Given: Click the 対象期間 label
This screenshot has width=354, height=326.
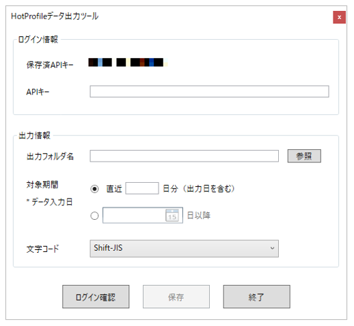Looking at the screenshot, I should point(42,184).
